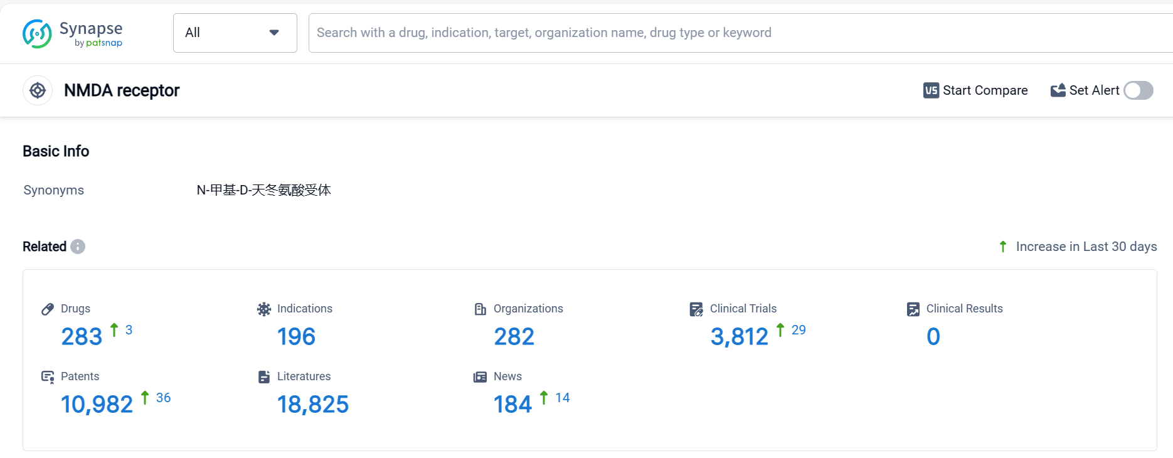Click the Drugs pill icon
Viewport: 1173px width, 458px height.
point(48,309)
